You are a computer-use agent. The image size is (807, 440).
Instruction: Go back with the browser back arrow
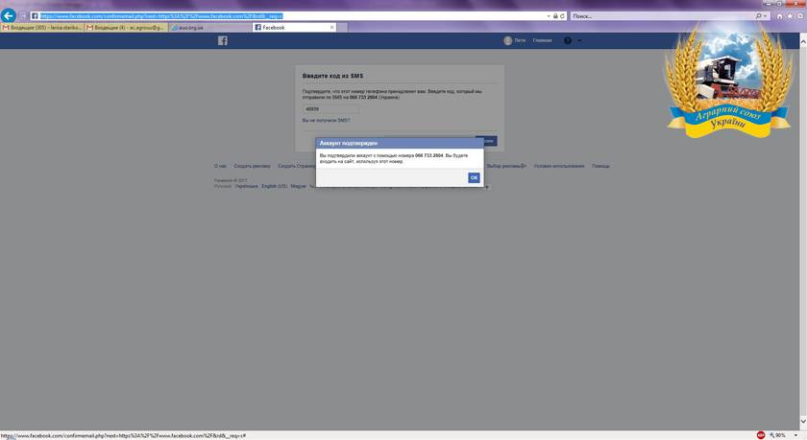(x=9, y=15)
